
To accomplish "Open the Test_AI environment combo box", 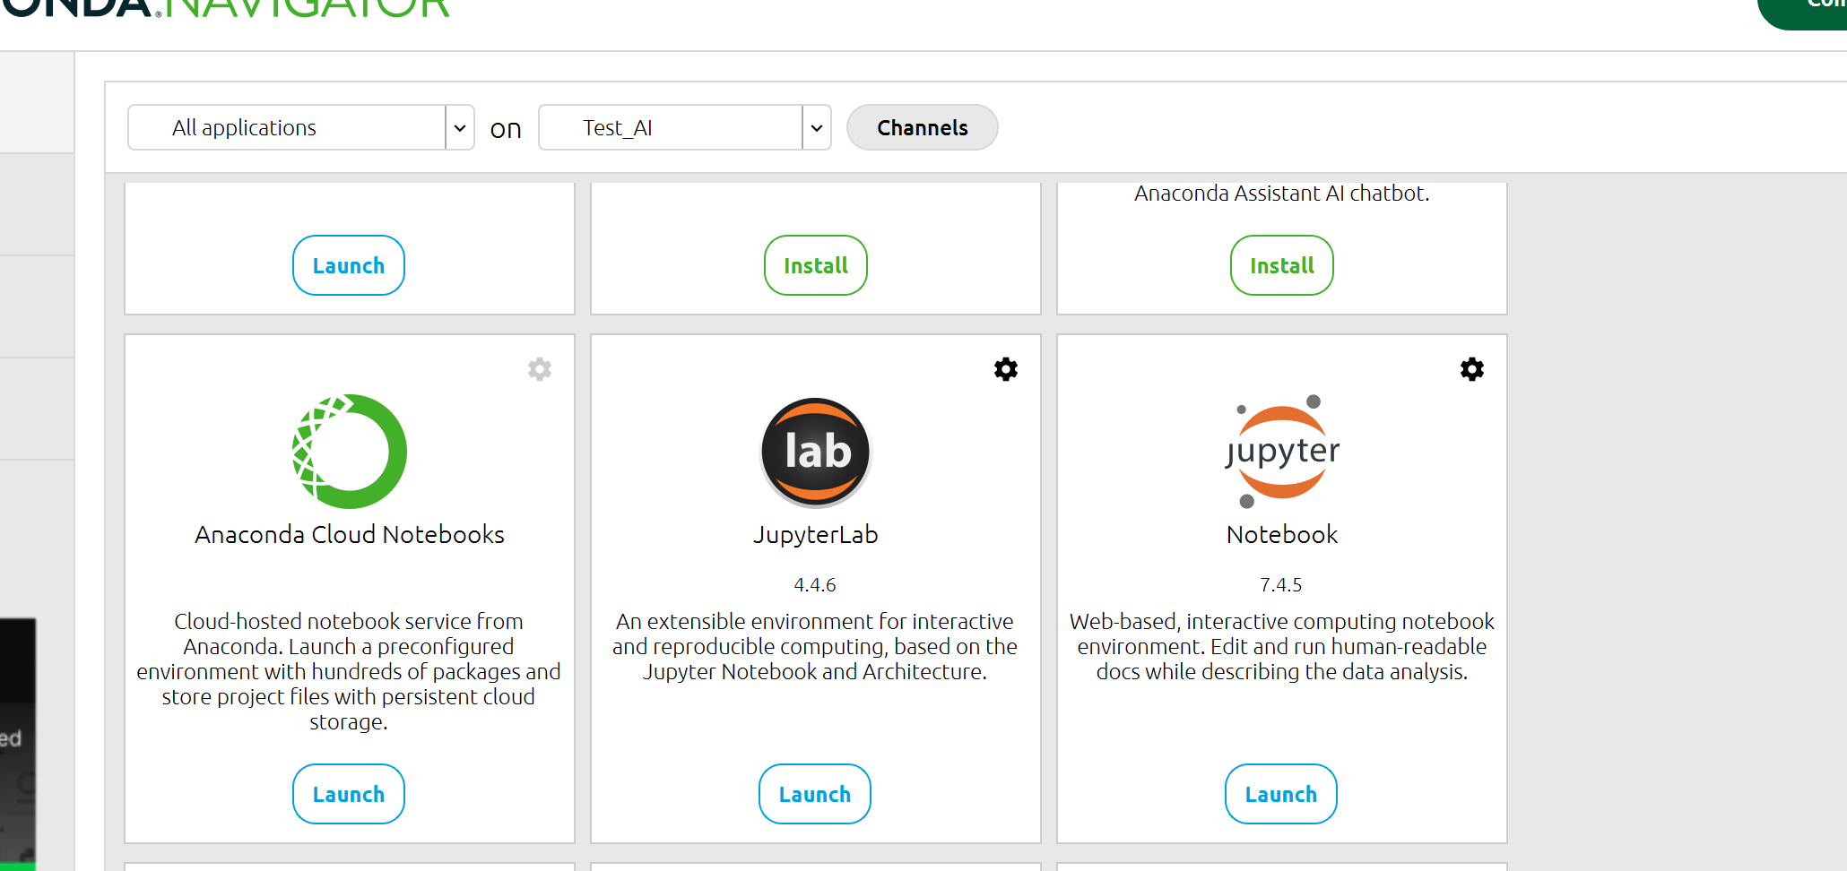I will click(x=685, y=128).
